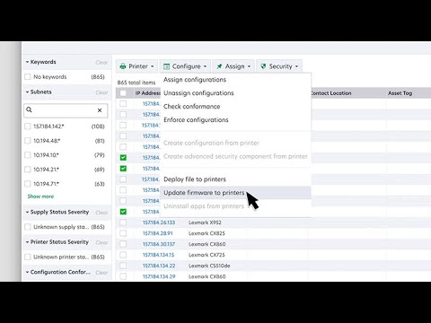The height and width of the screenshot is (323, 431).
Task: Check subnet 10.194.21.* filter
Action: pos(28,170)
